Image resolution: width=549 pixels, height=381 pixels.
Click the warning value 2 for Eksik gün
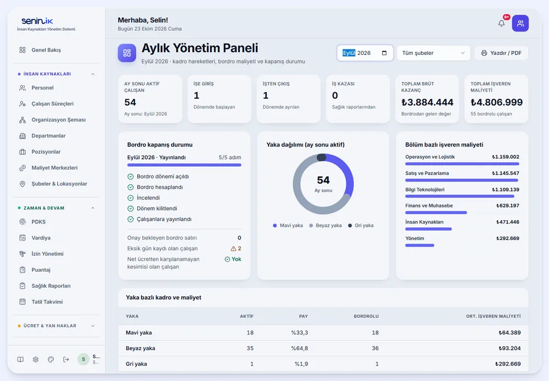point(236,249)
